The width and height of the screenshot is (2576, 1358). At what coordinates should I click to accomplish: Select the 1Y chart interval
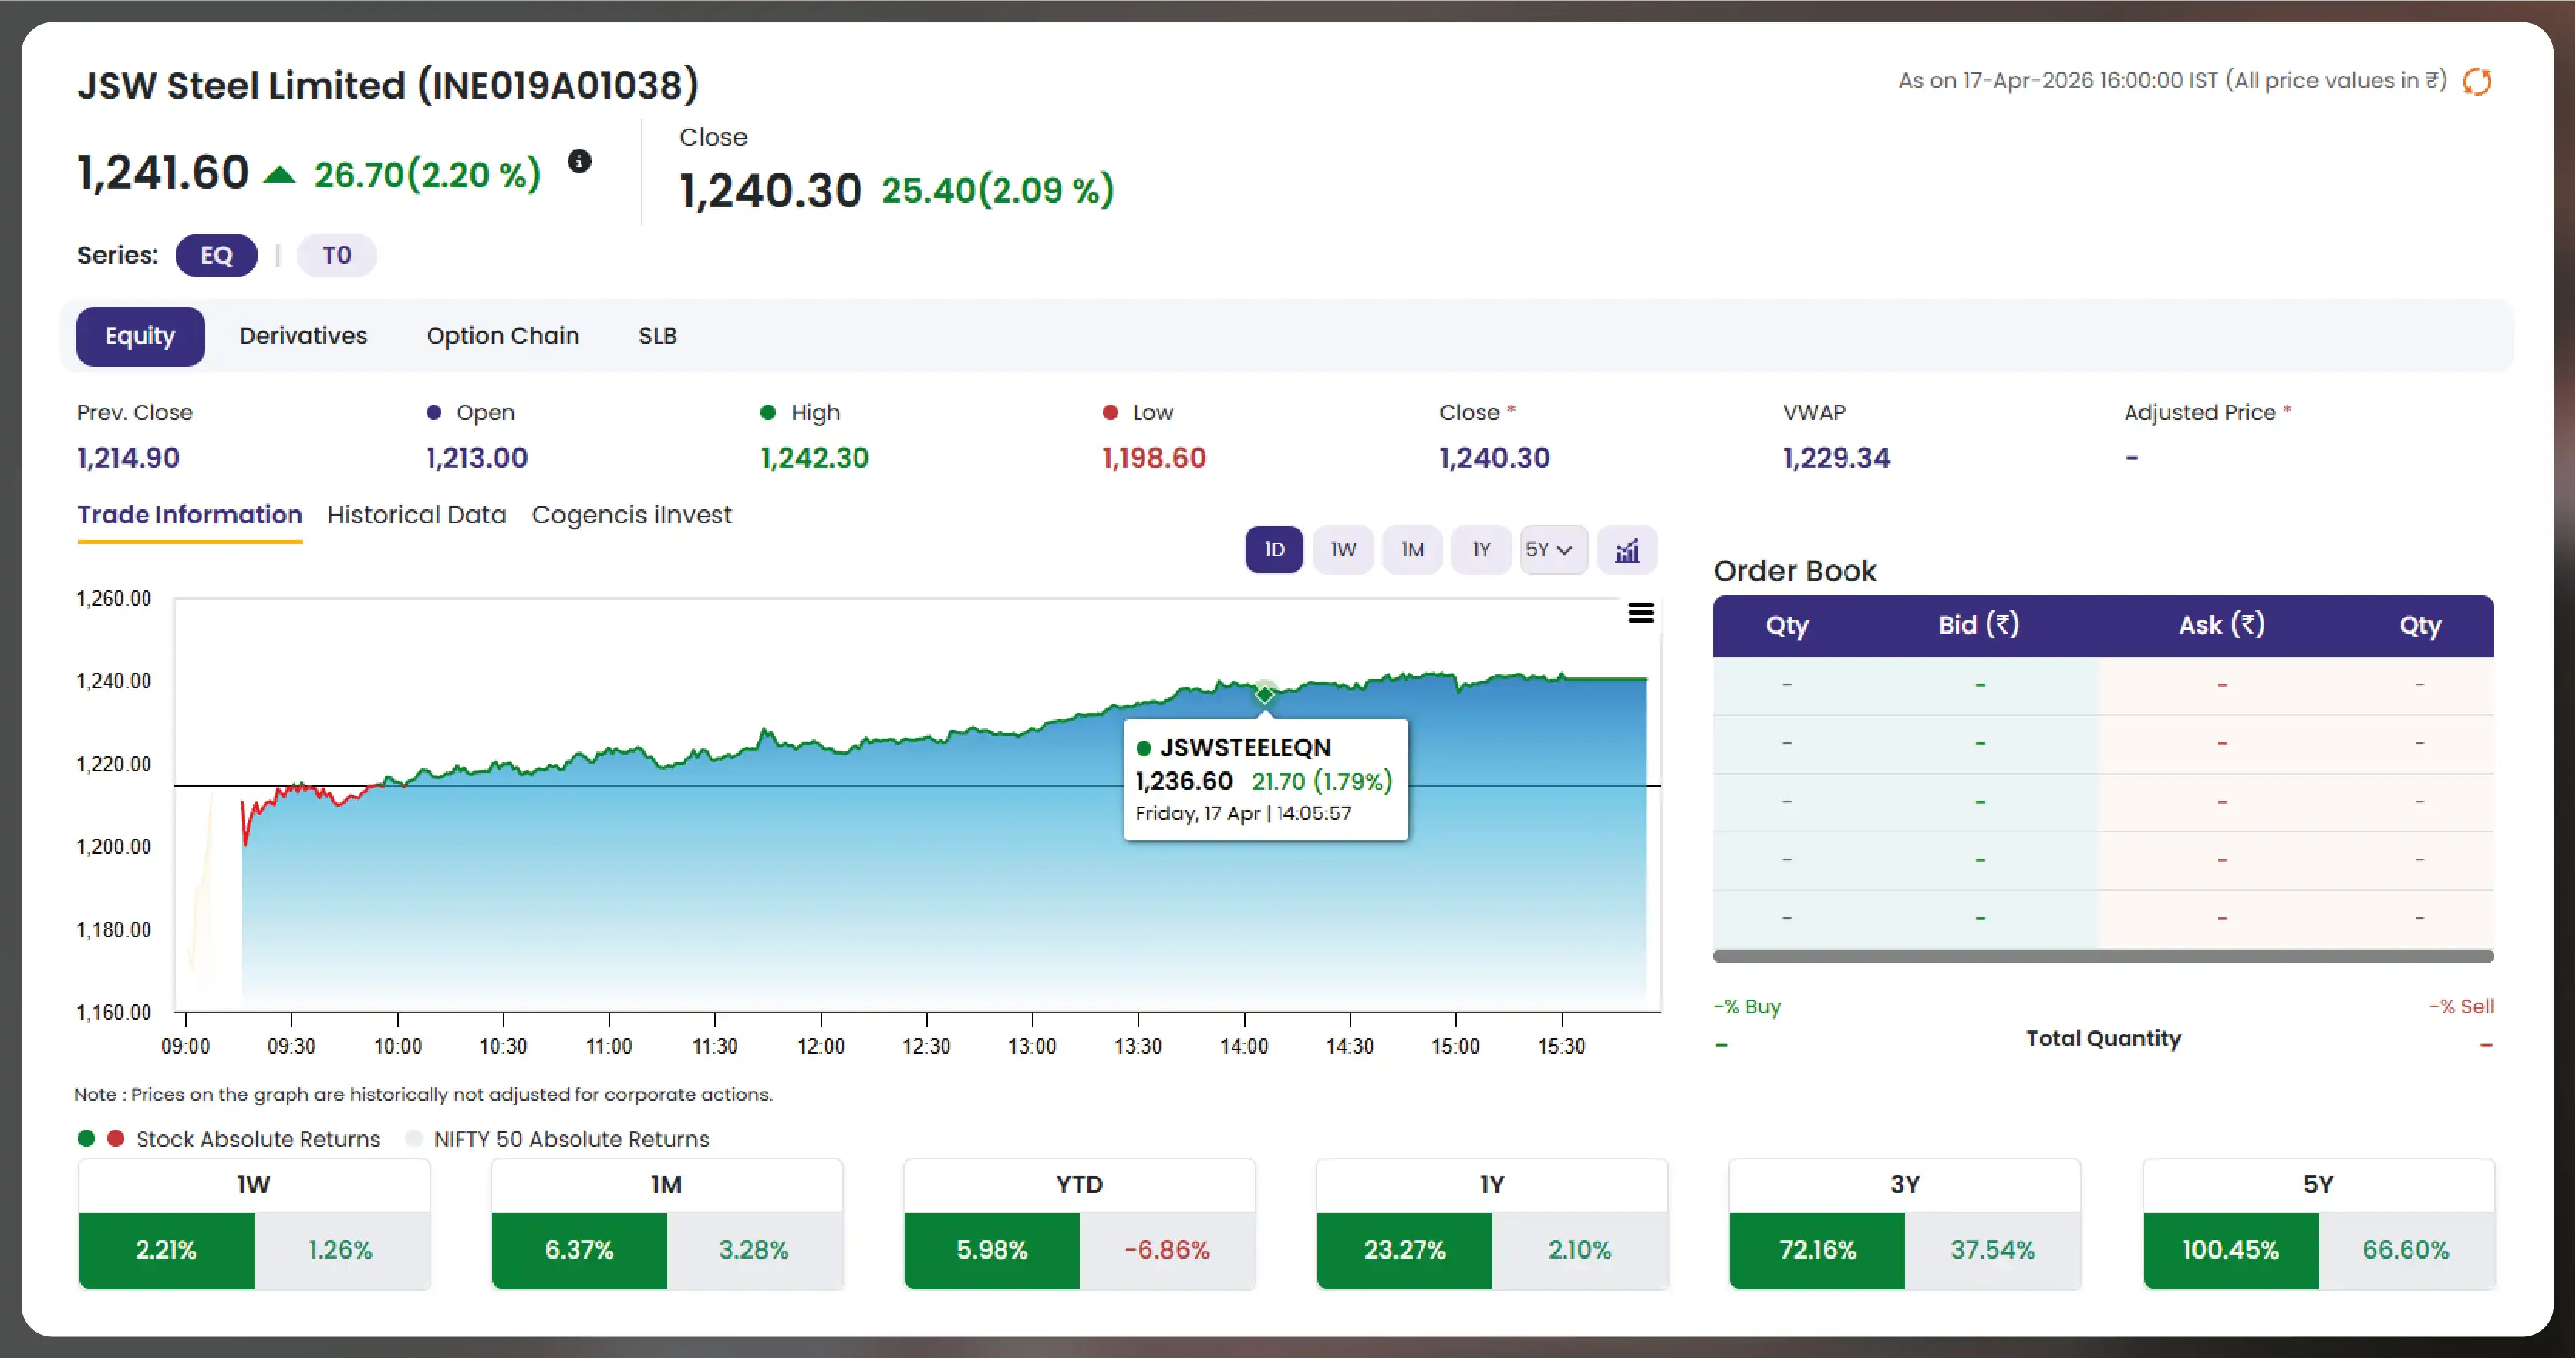pyautogui.click(x=1481, y=550)
